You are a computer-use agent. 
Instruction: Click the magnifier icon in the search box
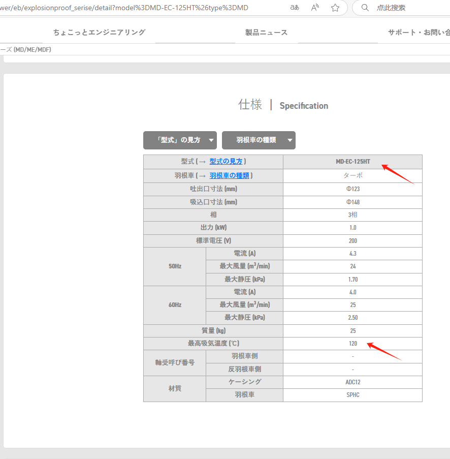click(365, 8)
